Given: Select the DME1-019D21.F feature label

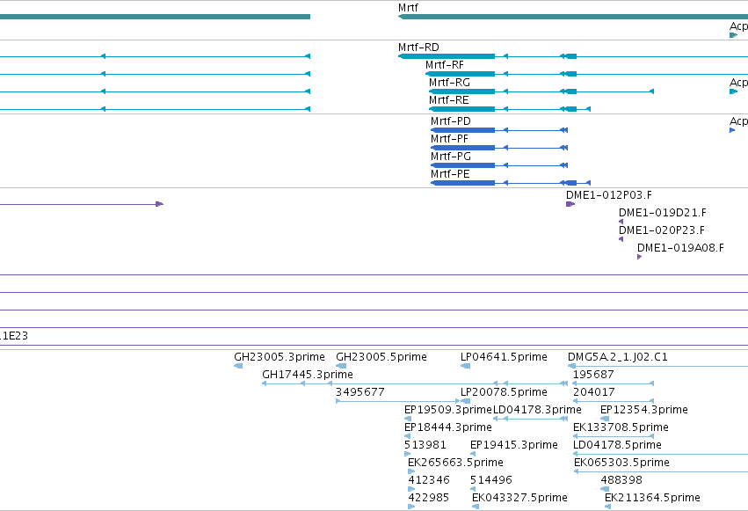Looking at the screenshot, I should [x=663, y=213].
